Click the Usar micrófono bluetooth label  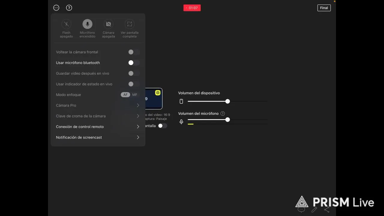(x=78, y=63)
